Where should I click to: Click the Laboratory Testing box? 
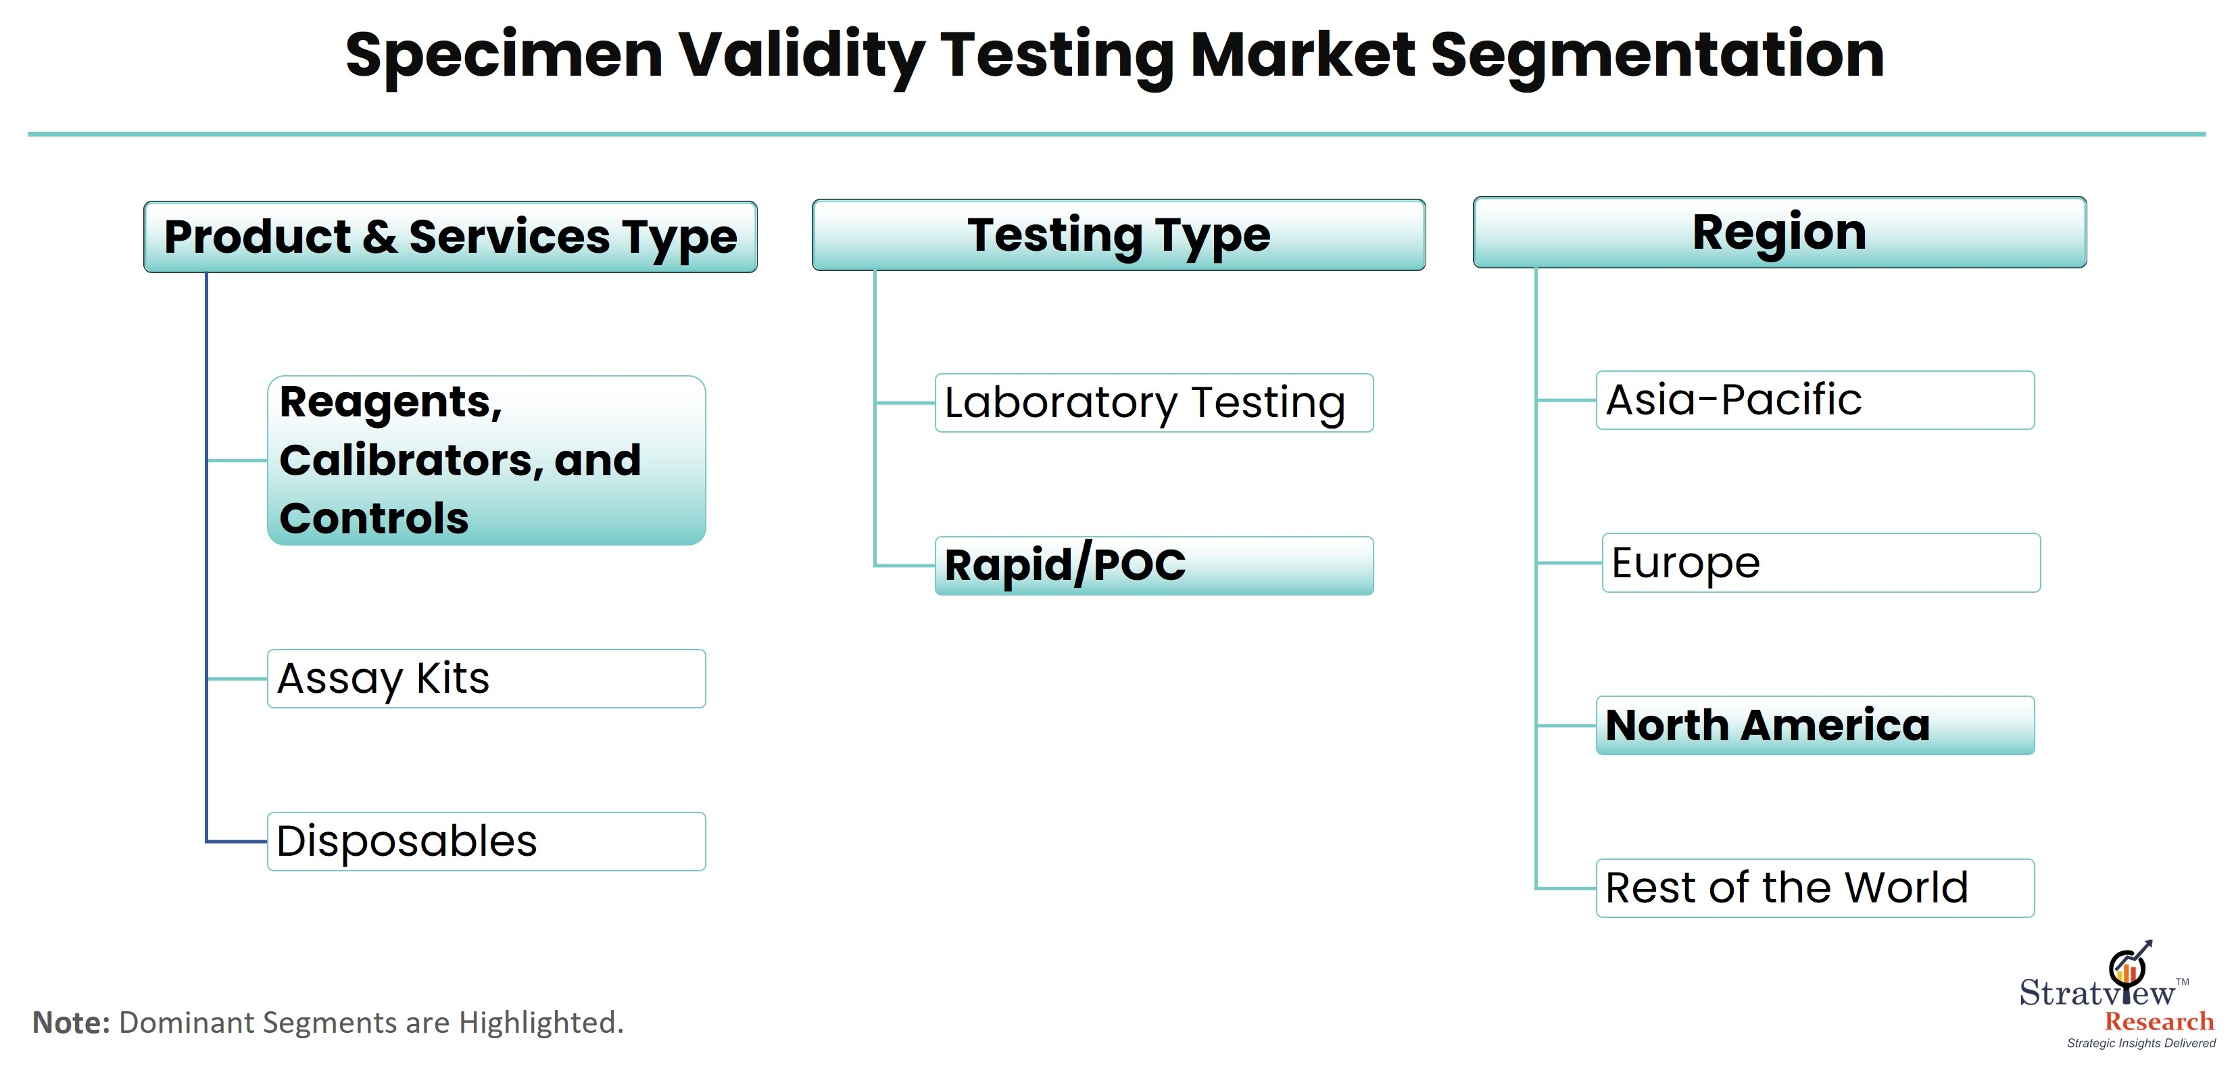pos(1155,402)
